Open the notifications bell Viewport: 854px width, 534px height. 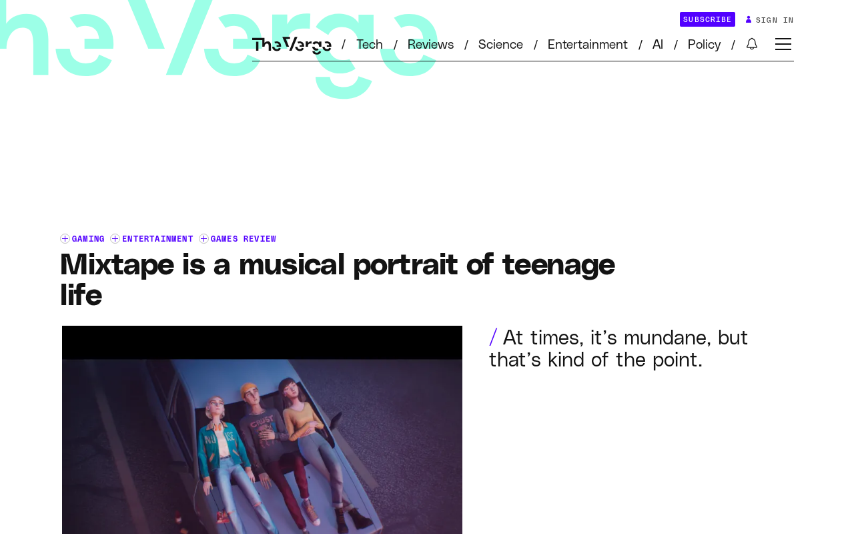click(x=752, y=44)
